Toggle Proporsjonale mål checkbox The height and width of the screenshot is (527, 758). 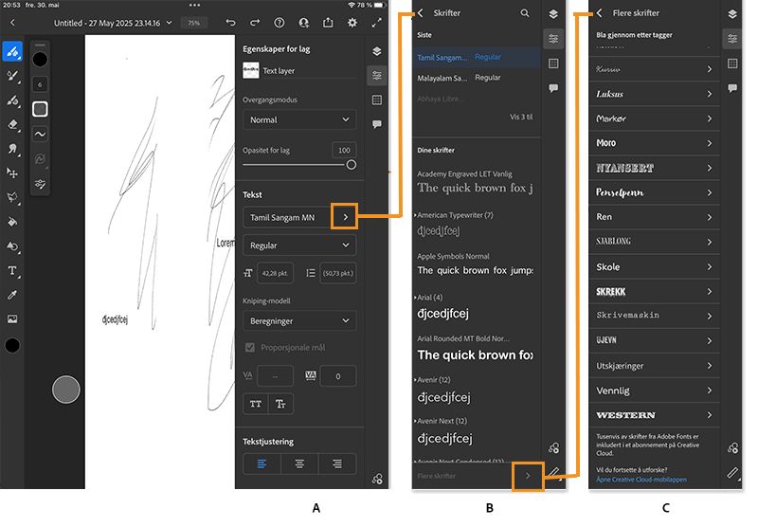[250, 348]
